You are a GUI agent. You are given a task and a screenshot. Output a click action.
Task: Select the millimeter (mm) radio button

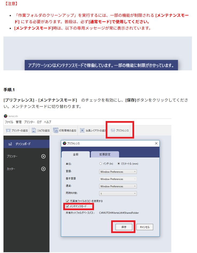click(x=119, y=164)
